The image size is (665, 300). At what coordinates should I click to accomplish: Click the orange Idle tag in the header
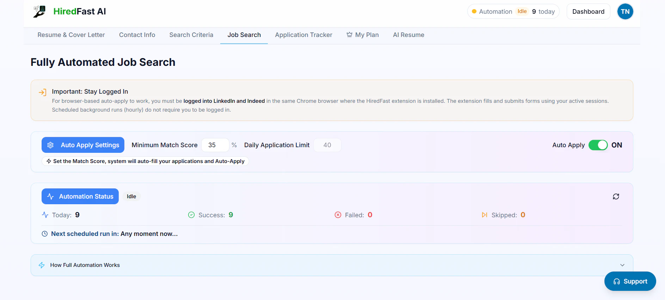[522, 11]
